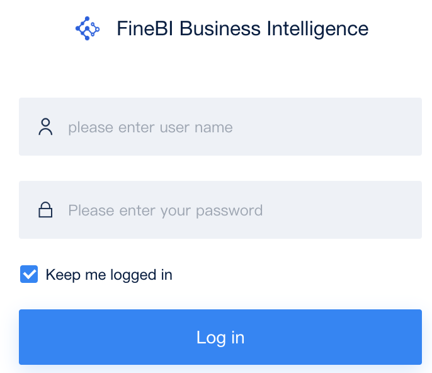Click the "FineBI Business Intelligence" title
The width and height of the screenshot is (432, 373).
tap(242, 28)
